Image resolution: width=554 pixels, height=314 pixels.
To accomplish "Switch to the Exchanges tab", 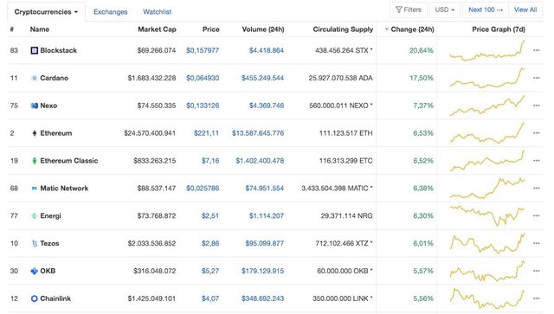I will click(110, 11).
